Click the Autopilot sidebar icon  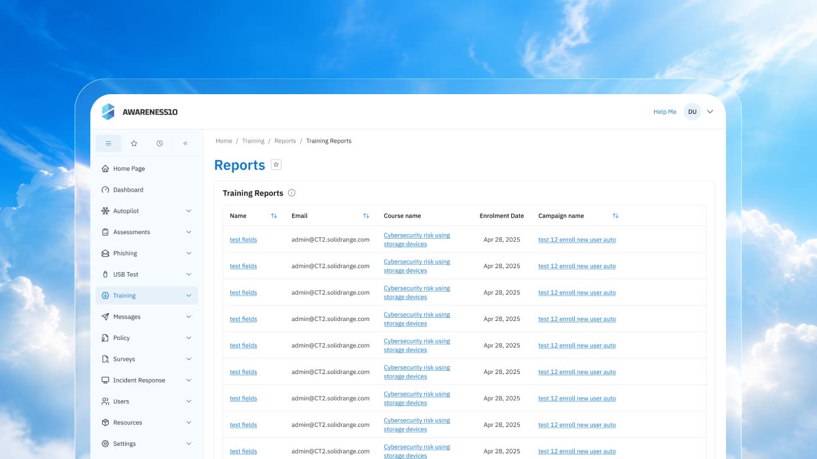pyautogui.click(x=105, y=211)
